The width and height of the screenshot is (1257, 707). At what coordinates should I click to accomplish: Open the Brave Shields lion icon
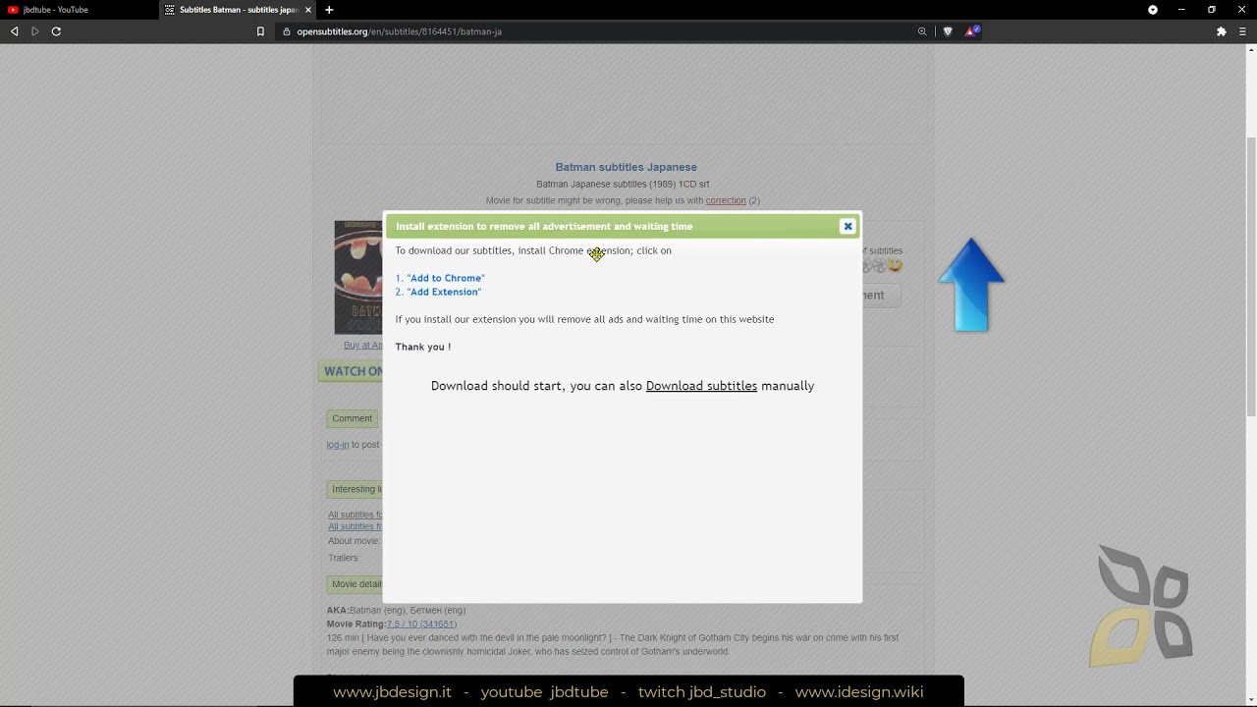pyautogui.click(x=948, y=31)
